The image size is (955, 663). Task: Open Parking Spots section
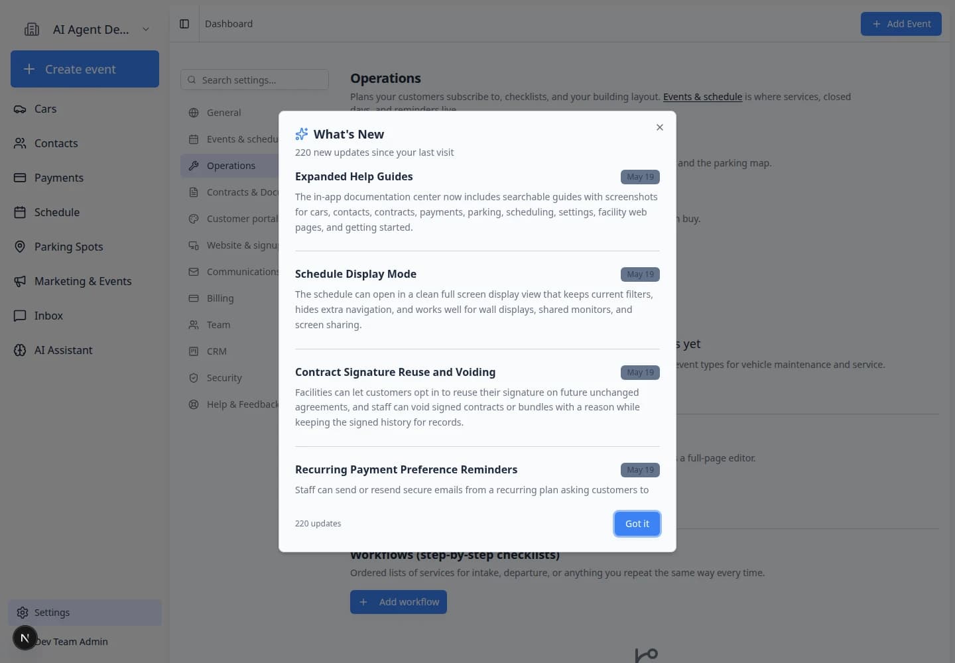coord(85,247)
